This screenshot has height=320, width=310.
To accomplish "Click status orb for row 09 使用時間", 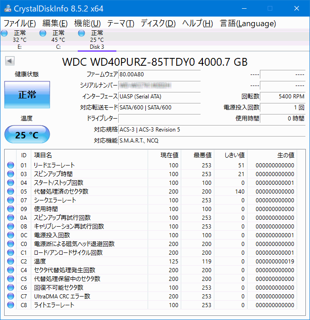I will (11, 209).
